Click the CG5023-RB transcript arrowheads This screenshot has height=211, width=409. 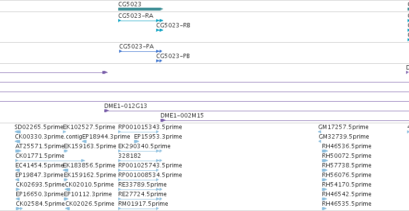tap(160, 30)
